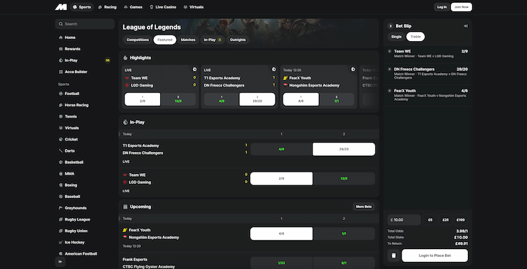527x269 pixels.
Task: Deselect FearX Youth 4/6 odds in Highlights
Action: [301, 99]
